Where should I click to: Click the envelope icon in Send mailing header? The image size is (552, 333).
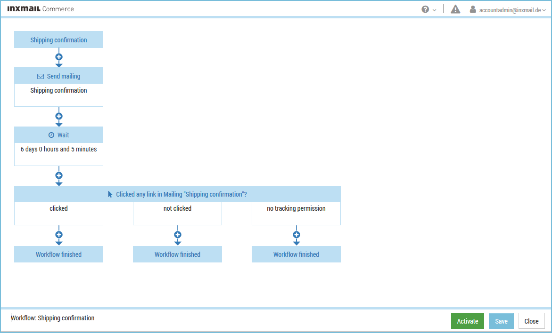(x=41, y=76)
